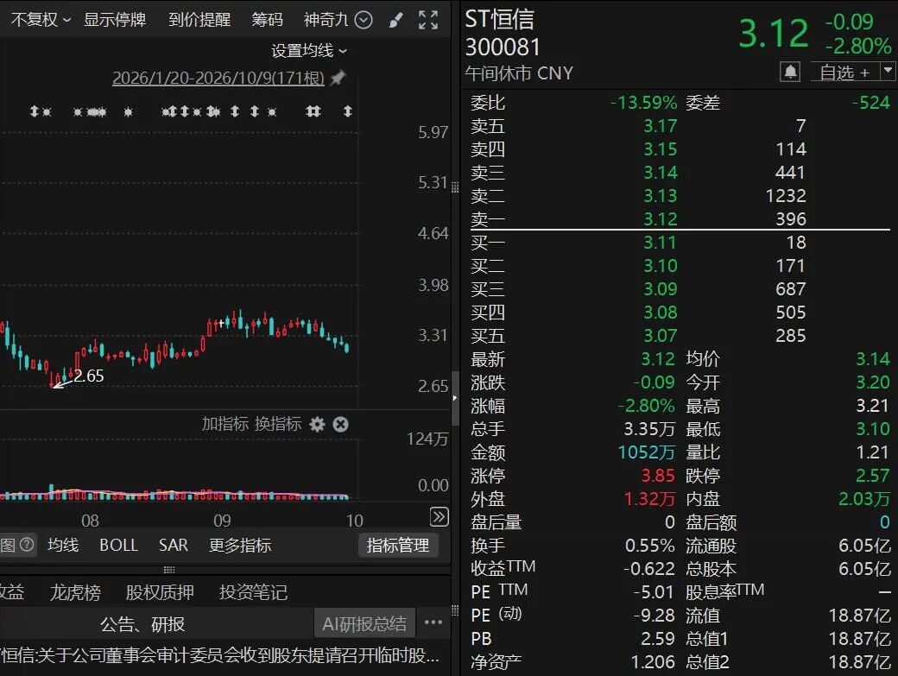Open the 不复权 adjustment dropdown
898x676 pixels.
pos(40,20)
